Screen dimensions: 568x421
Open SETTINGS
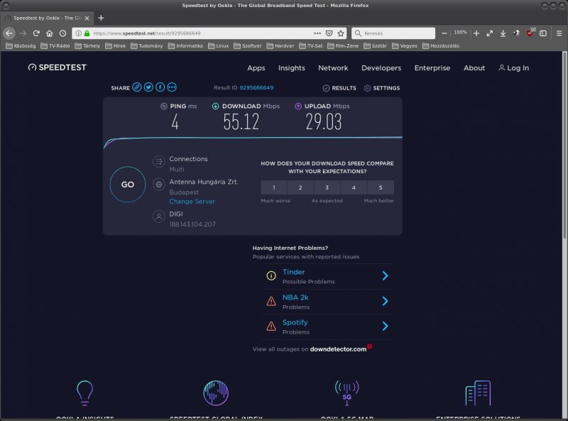pyautogui.click(x=382, y=88)
